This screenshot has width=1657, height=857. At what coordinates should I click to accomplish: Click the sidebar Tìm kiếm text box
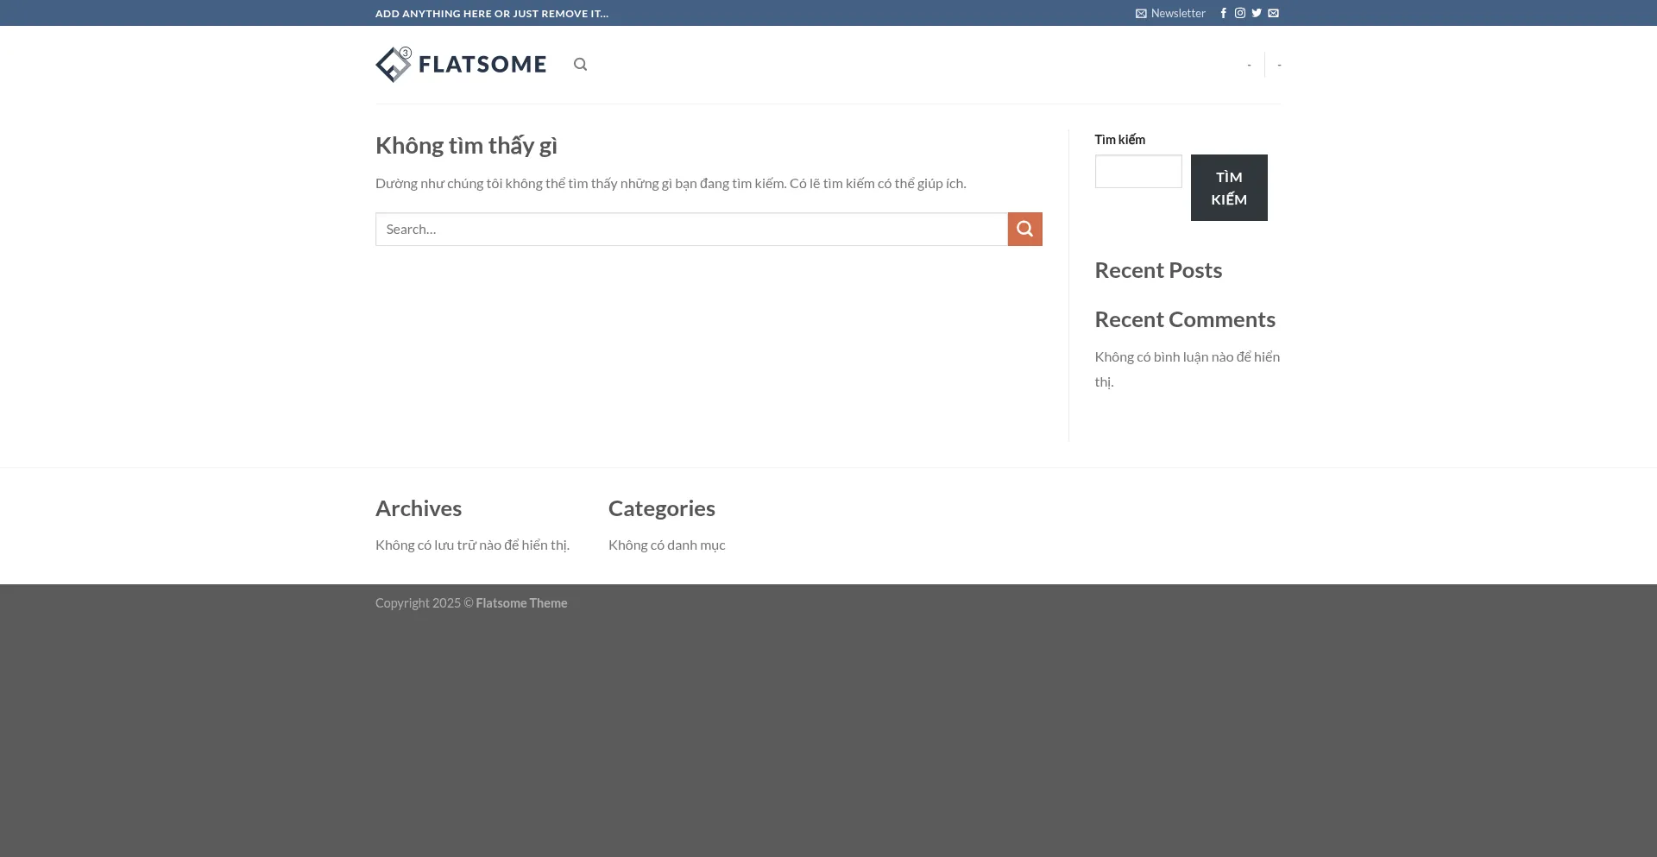pyautogui.click(x=1137, y=171)
